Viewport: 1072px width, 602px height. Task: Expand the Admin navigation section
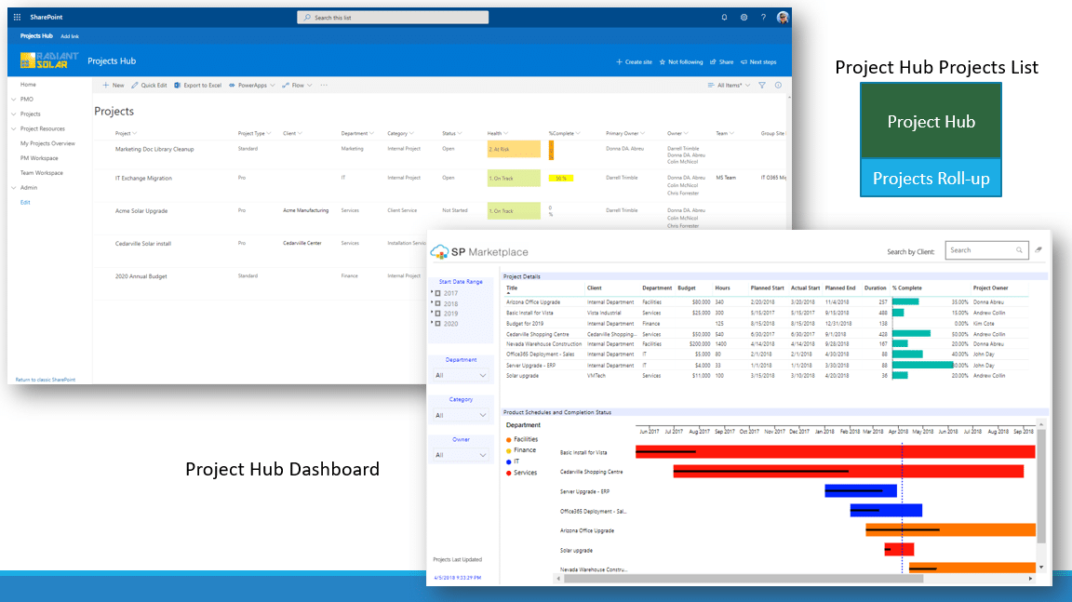(14, 187)
